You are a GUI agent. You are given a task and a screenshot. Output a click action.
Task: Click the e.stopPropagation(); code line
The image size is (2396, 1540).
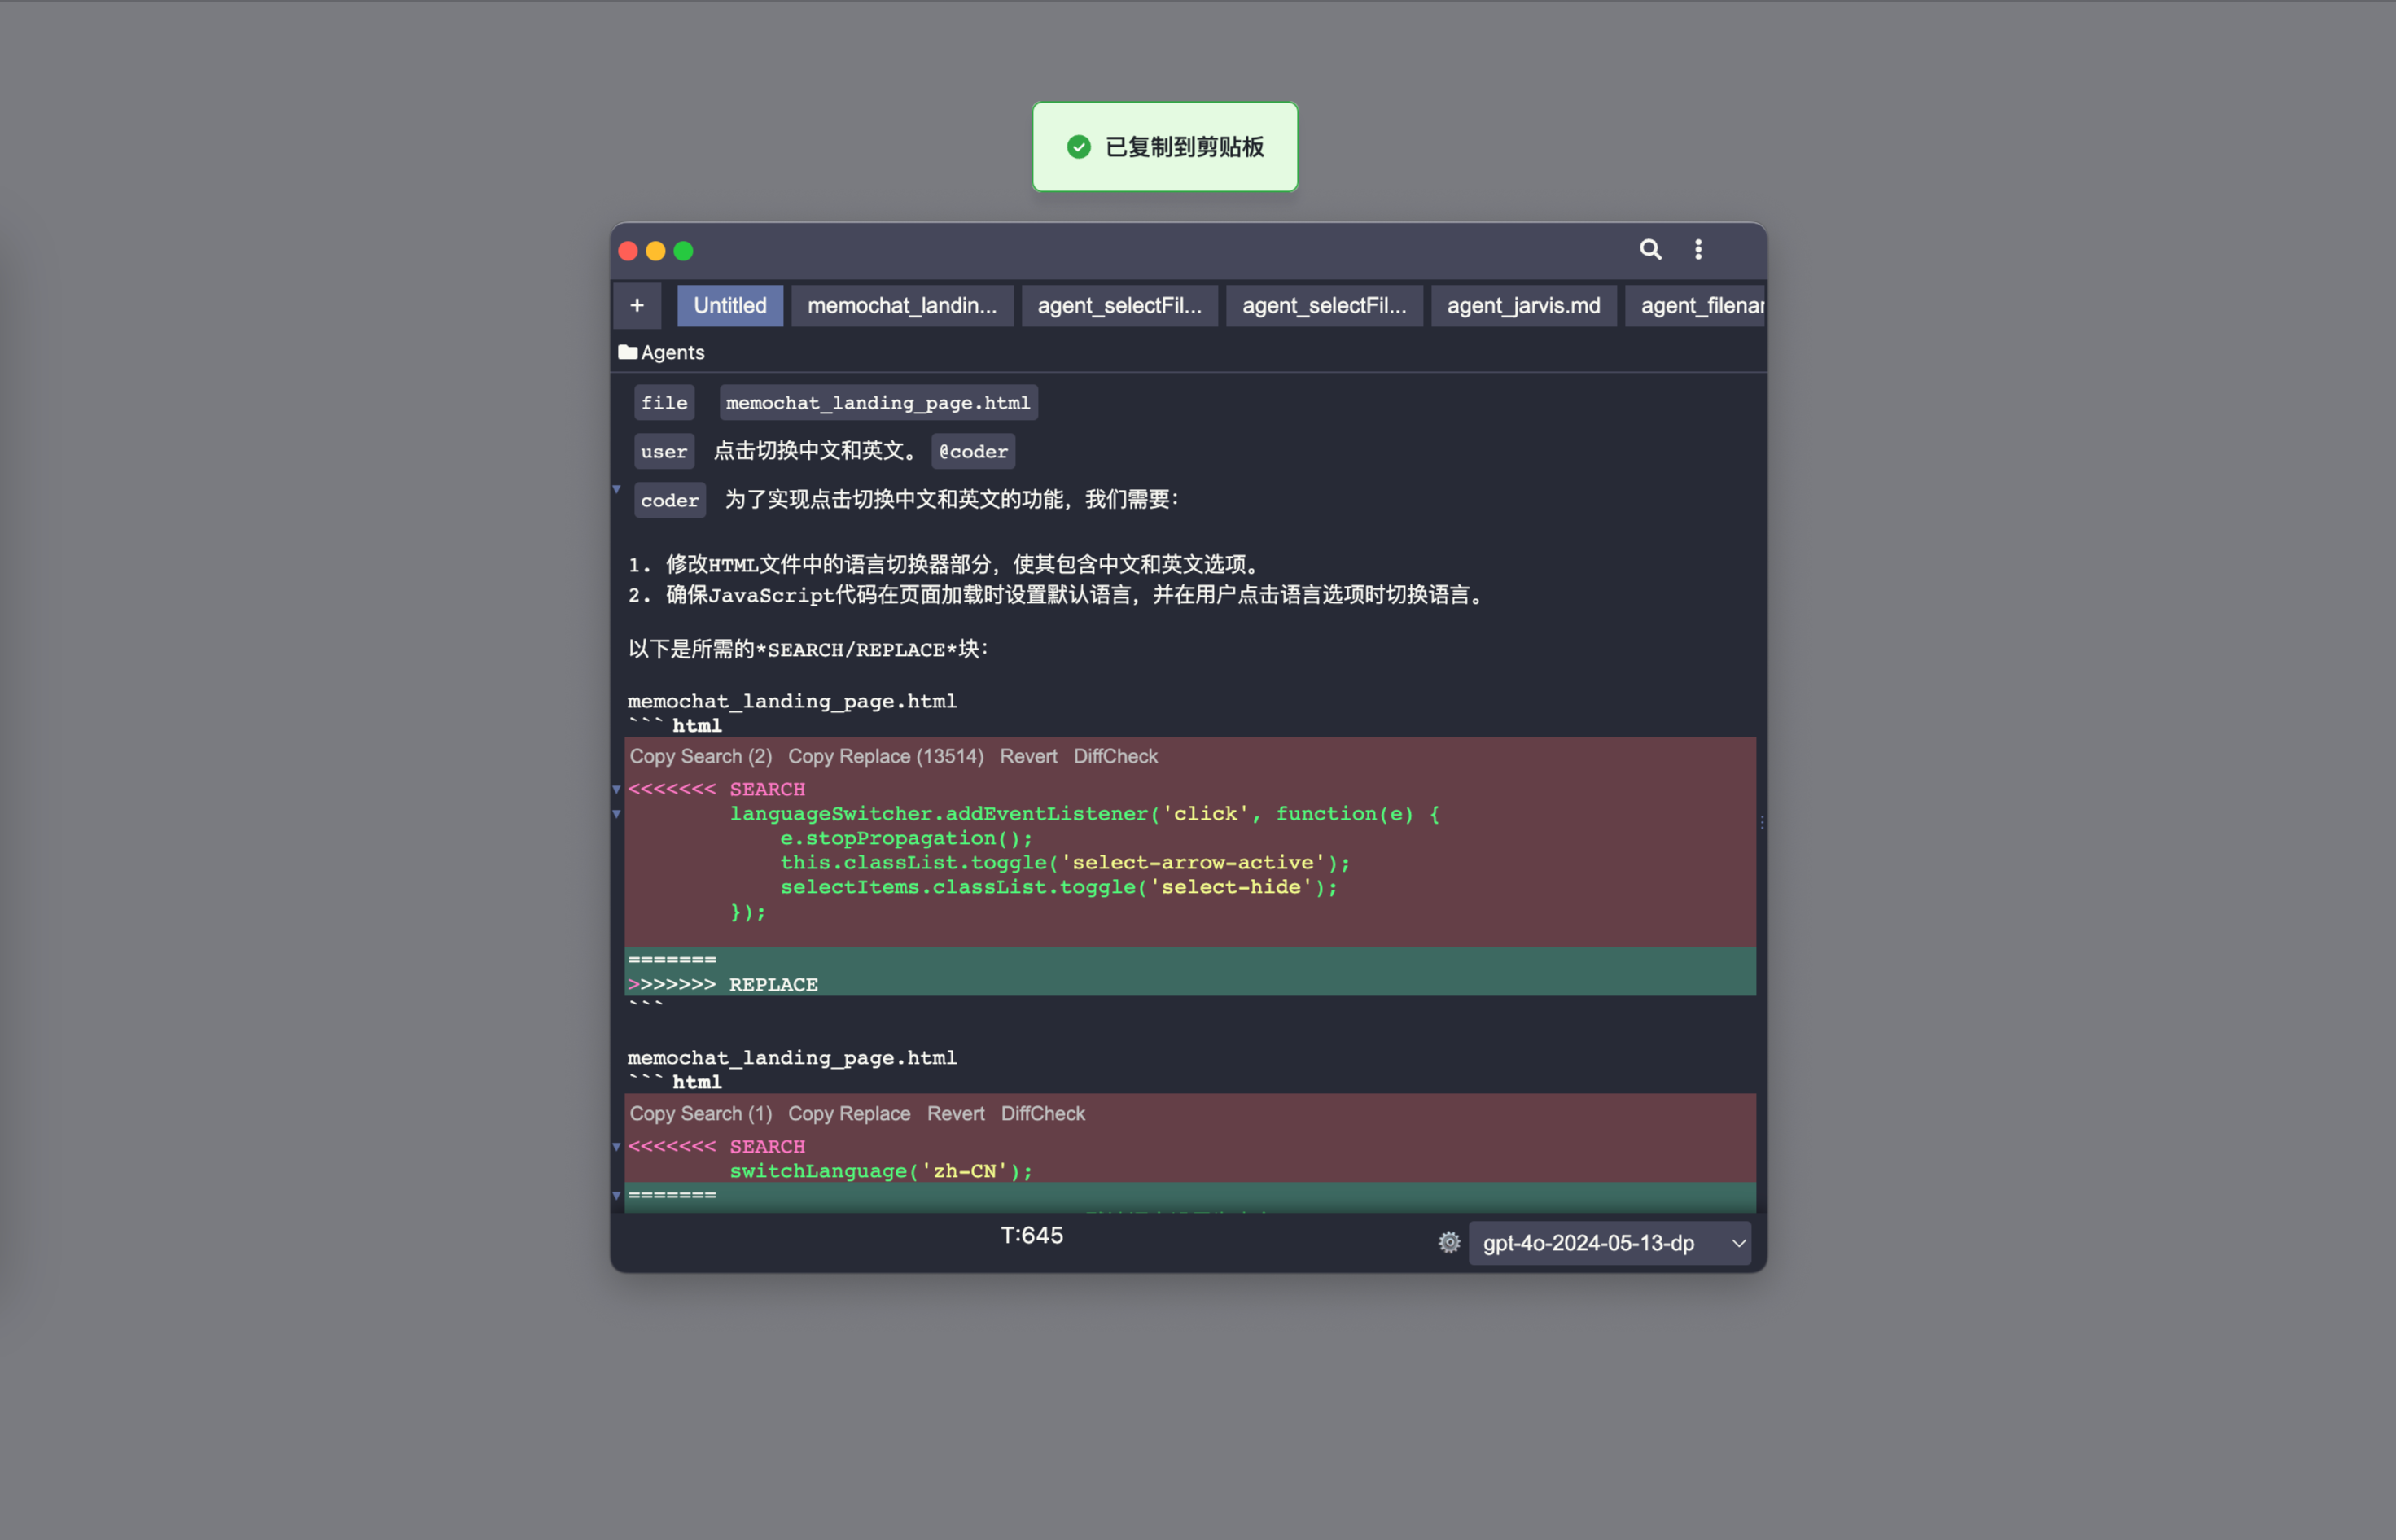[x=906, y=838]
